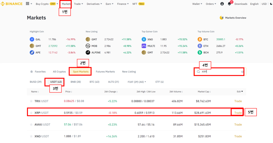Change the USD currency setting

tap(264, 4)
